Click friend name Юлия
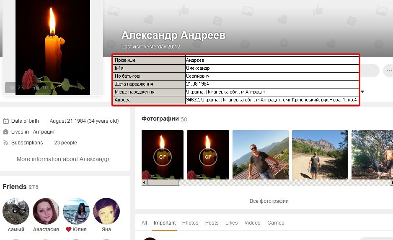This screenshot has height=240, width=393. point(80,229)
